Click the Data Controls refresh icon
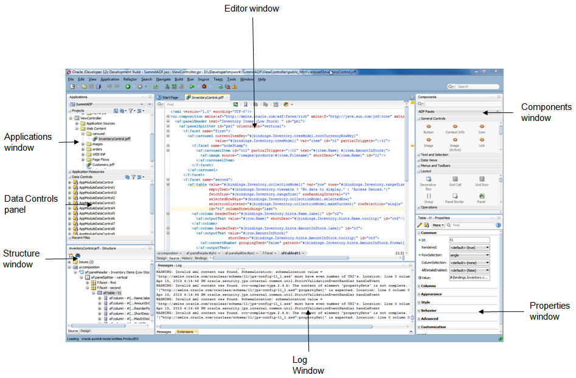The width and height of the screenshot is (576, 378). tap(127, 177)
